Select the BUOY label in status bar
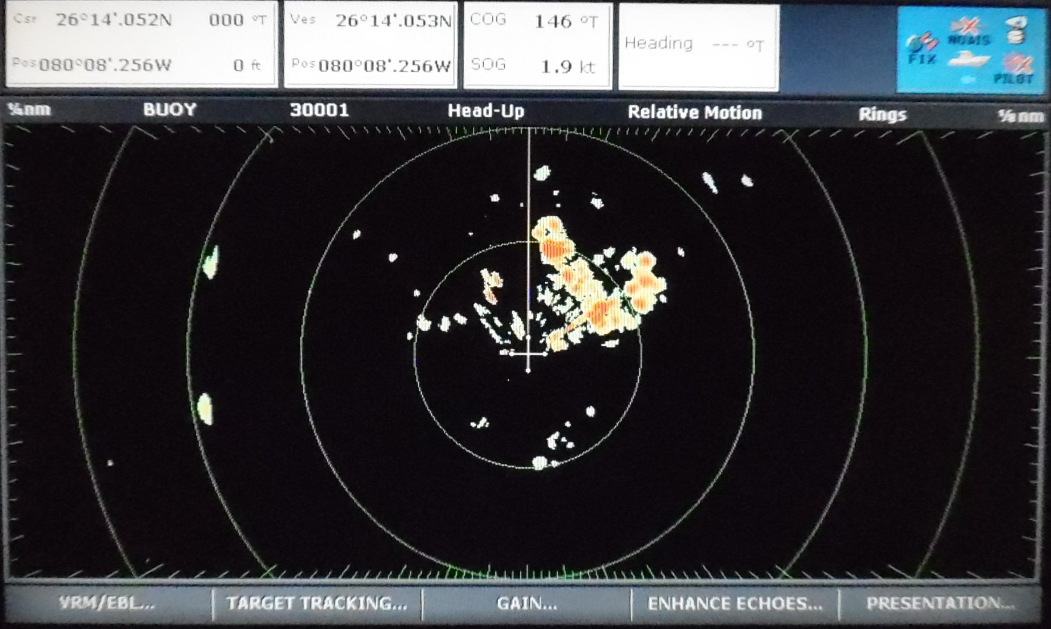1051x629 pixels. (169, 110)
